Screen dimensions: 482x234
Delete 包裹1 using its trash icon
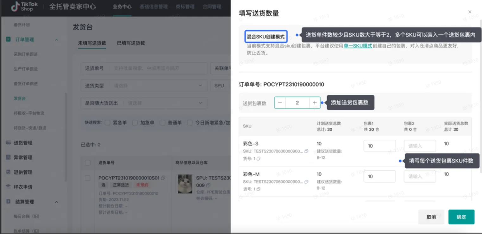[377, 130]
